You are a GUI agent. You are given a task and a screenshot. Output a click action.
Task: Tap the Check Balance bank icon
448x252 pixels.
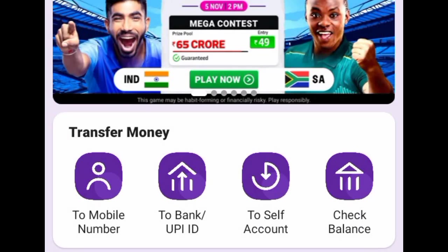point(349,176)
